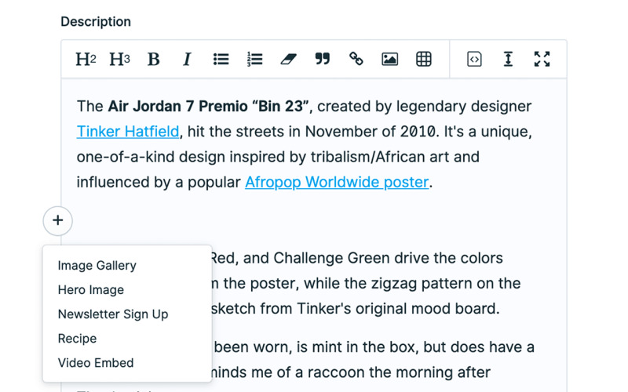Viewport: 628px width, 392px height.
Task: Insert an image from the toolbar
Action: [x=389, y=60]
